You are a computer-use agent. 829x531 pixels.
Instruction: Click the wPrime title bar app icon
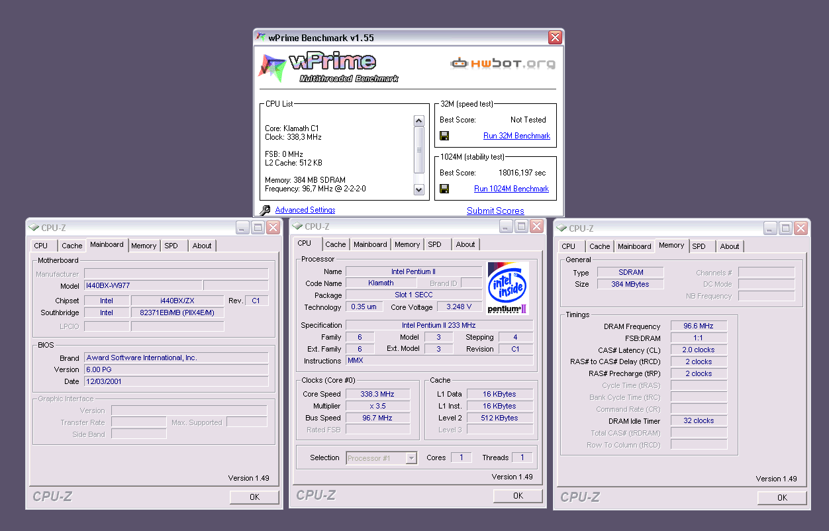click(x=262, y=38)
